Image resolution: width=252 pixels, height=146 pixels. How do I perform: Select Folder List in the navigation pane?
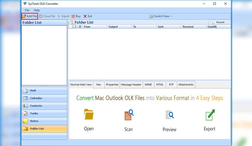44,129
